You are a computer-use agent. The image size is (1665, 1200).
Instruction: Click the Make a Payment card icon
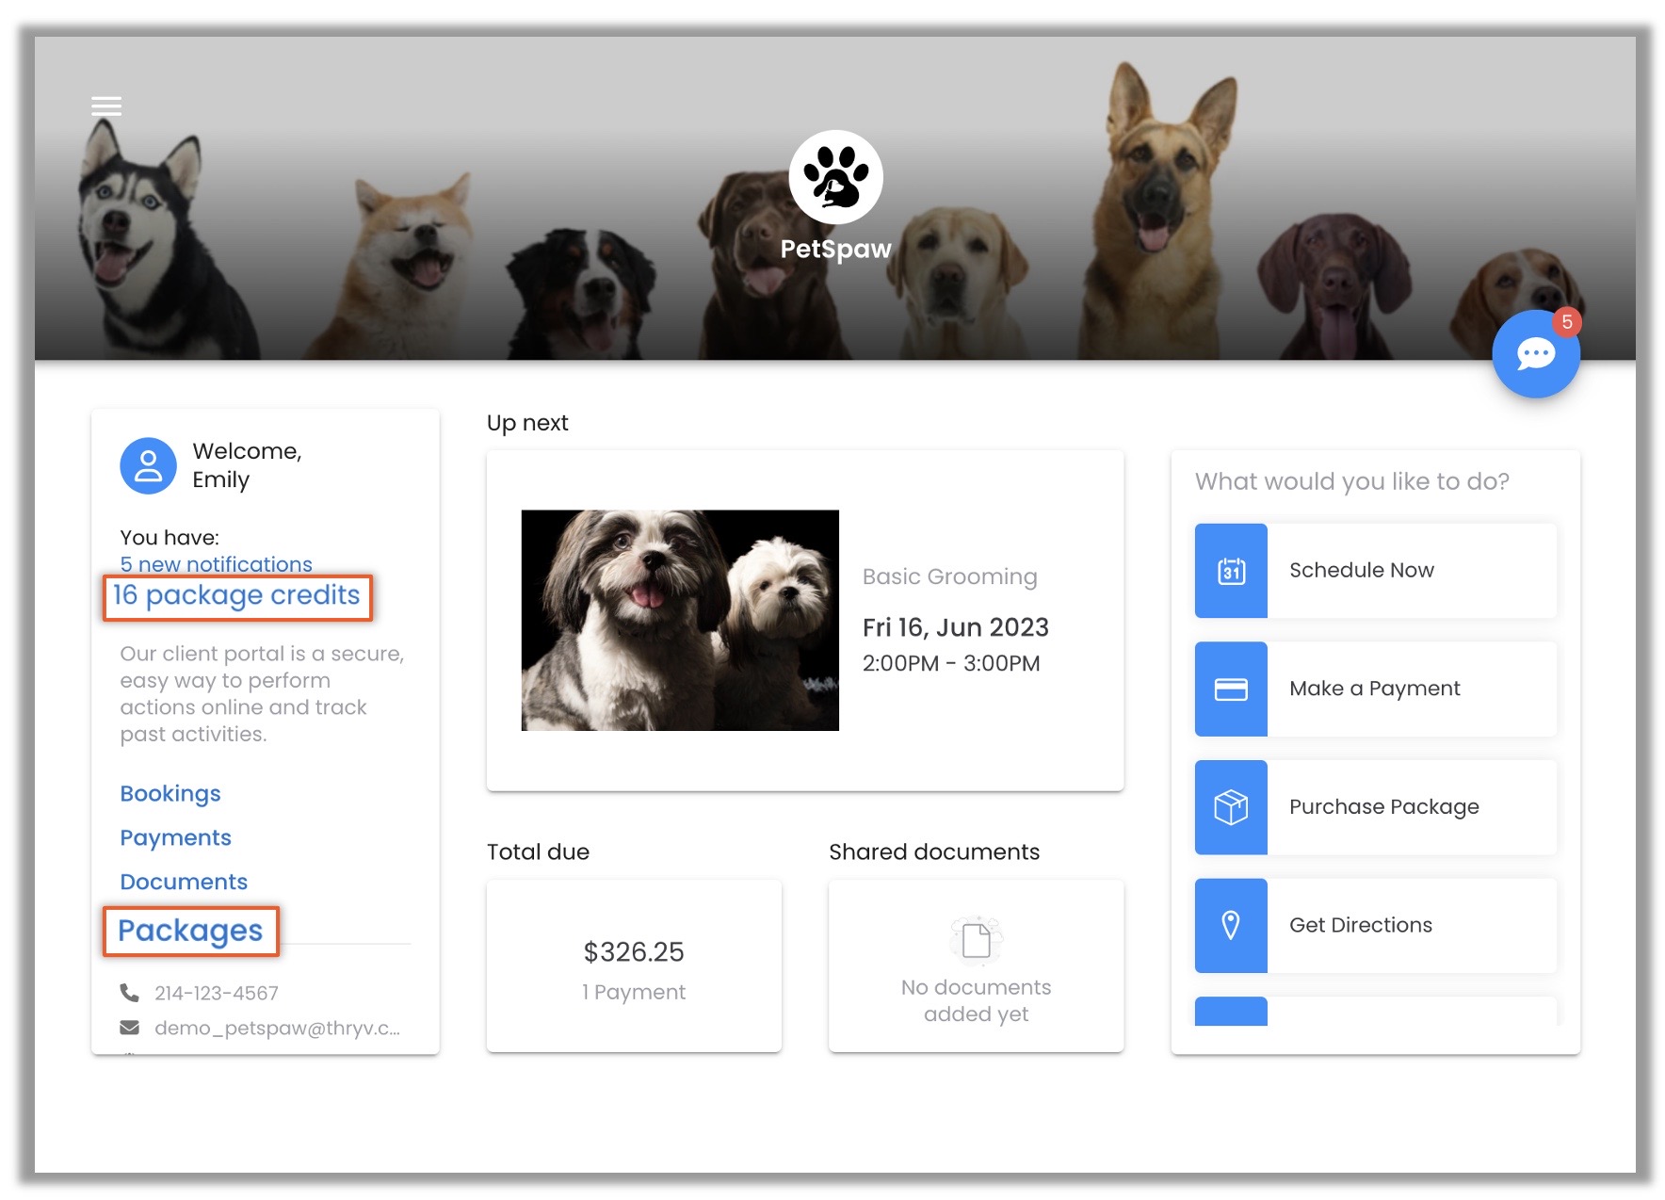[x=1231, y=689]
